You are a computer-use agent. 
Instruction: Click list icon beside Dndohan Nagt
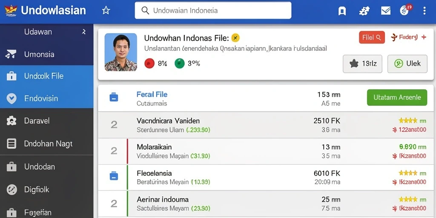click(11, 143)
